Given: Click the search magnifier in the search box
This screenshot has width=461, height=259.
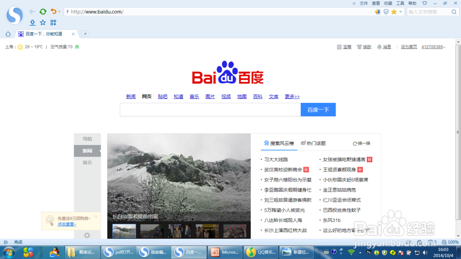Looking at the screenshot, I should click(x=454, y=12).
